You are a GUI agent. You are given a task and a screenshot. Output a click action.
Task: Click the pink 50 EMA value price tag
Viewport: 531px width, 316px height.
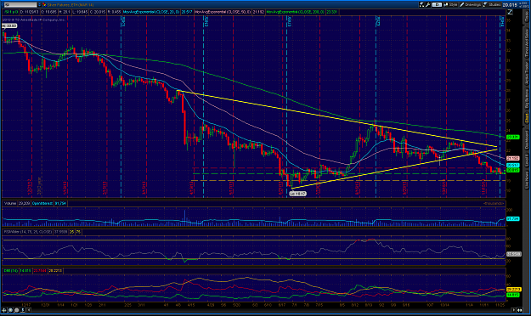point(512,158)
